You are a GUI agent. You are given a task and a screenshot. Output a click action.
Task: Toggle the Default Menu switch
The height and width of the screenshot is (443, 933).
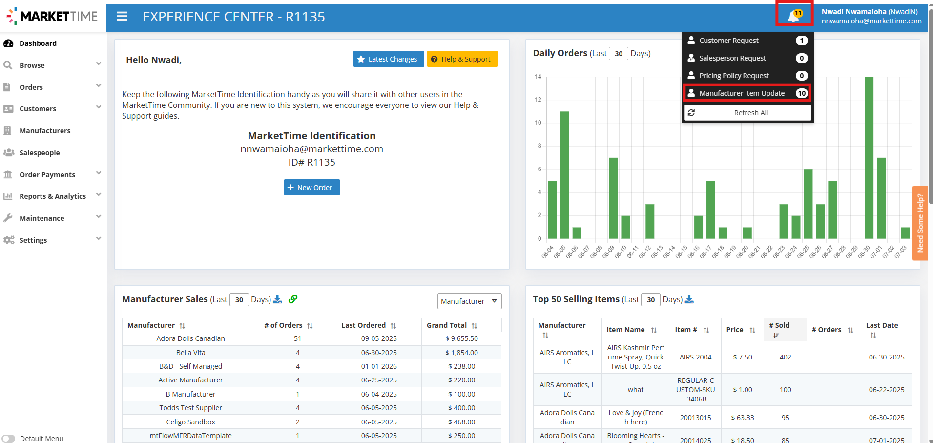click(8, 439)
